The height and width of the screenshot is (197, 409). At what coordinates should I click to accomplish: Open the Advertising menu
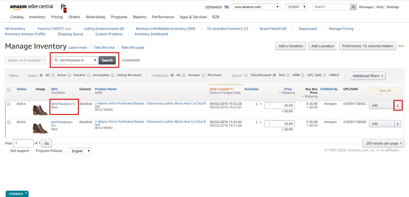click(x=95, y=17)
